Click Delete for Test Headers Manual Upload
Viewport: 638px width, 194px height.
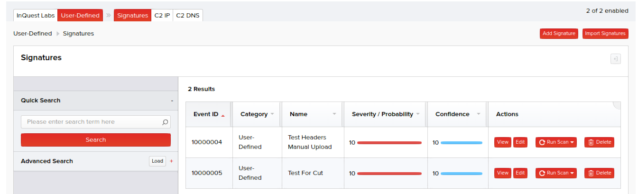click(599, 142)
